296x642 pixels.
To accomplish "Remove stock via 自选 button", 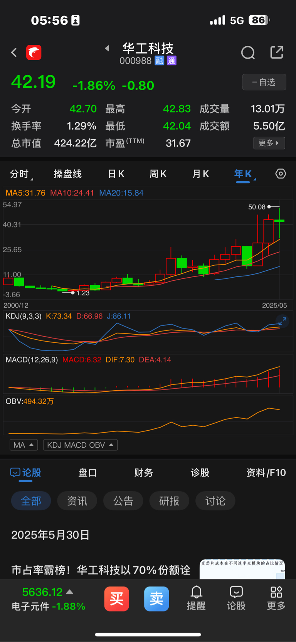I will click(x=264, y=82).
